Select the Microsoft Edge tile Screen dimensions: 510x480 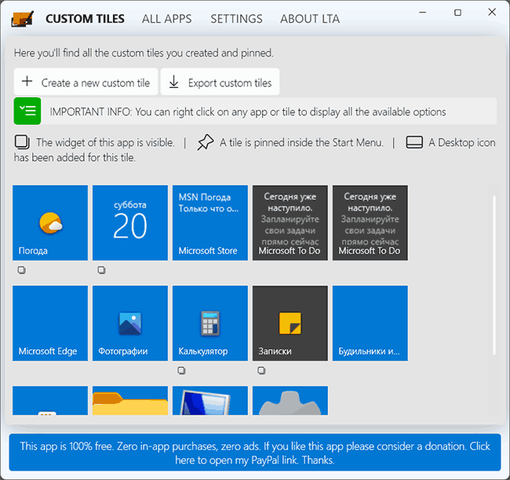pyautogui.click(x=50, y=323)
